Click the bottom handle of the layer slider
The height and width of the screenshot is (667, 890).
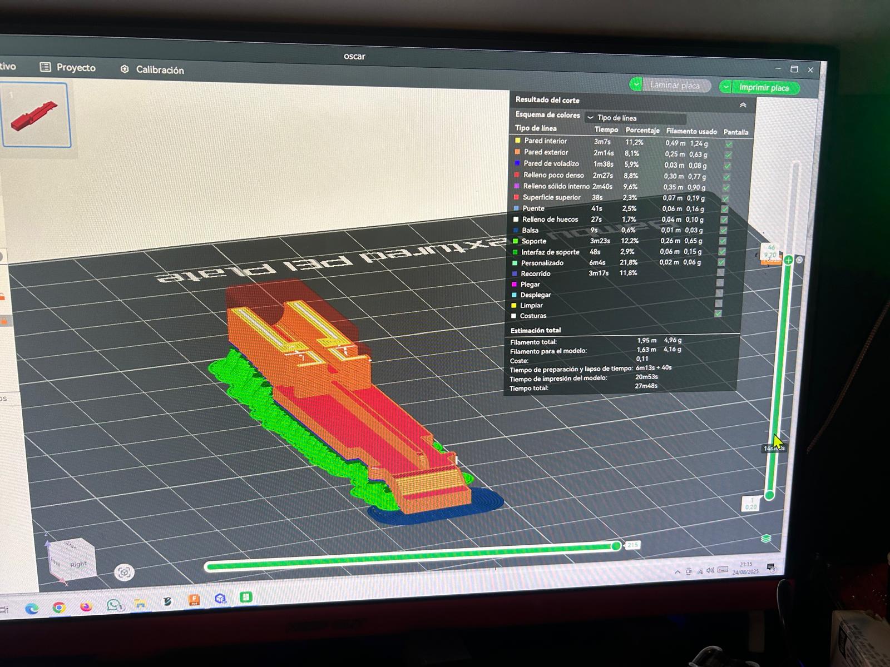tap(770, 495)
